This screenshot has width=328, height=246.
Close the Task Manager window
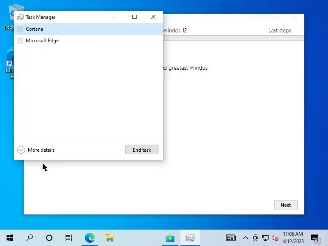(x=153, y=17)
